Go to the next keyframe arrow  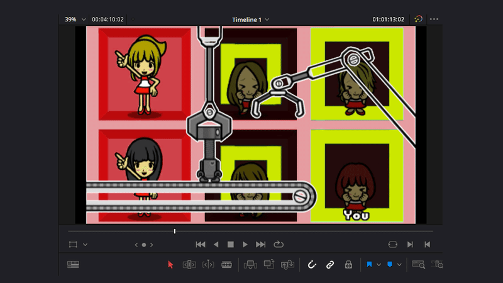point(152,245)
